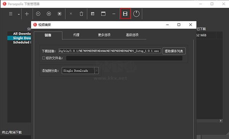This screenshot has width=229, height=139.
Task: Click the 下载链接 URL input field
Action: (110, 51)
